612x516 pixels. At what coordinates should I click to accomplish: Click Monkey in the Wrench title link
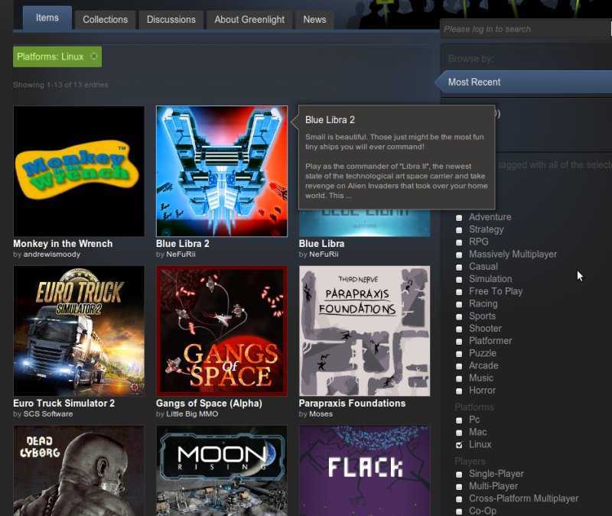tap(63, 244)
